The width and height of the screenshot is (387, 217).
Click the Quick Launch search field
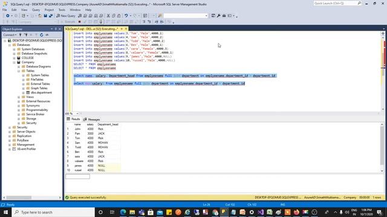[335, 3]
